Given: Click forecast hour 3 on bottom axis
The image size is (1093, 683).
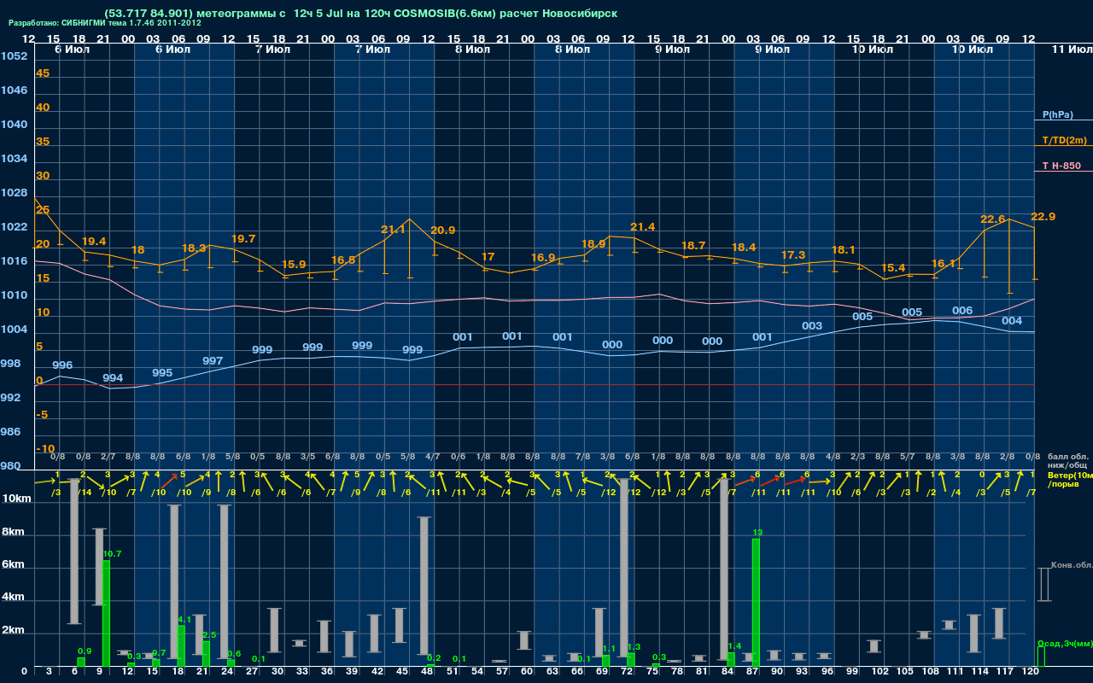Looking at the screenshot, I should 49,672.
